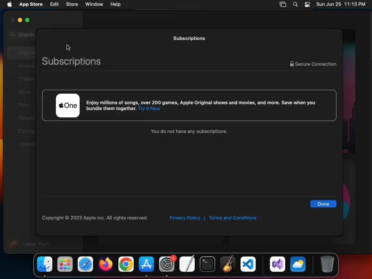Viewport: 372px width, 279px height.
Task: Open the Help menu
Action: click(115, 4)
